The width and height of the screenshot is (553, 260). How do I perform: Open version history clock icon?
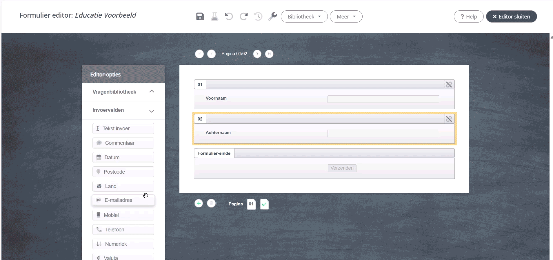pos(258,16)
